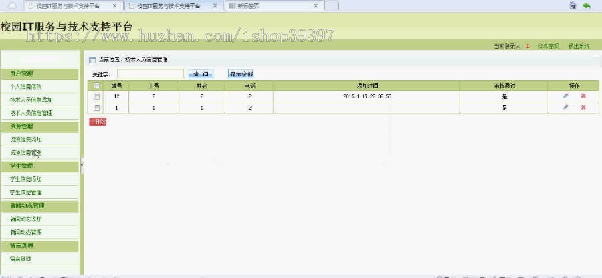
Task: Open 个人信息修改 in sidebar
Action: pyautogui.click(x=25, y=87)
